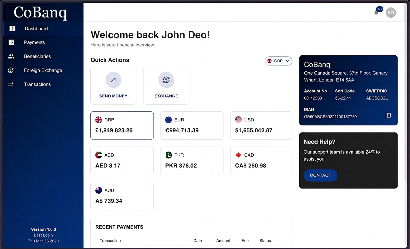The image size is (410, 249).
Task: Click the Exchange circular icon
Action: click(x=166, y=80)
